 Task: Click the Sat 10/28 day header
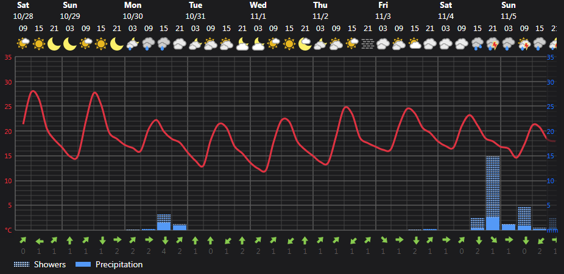[x=23, y=11]
